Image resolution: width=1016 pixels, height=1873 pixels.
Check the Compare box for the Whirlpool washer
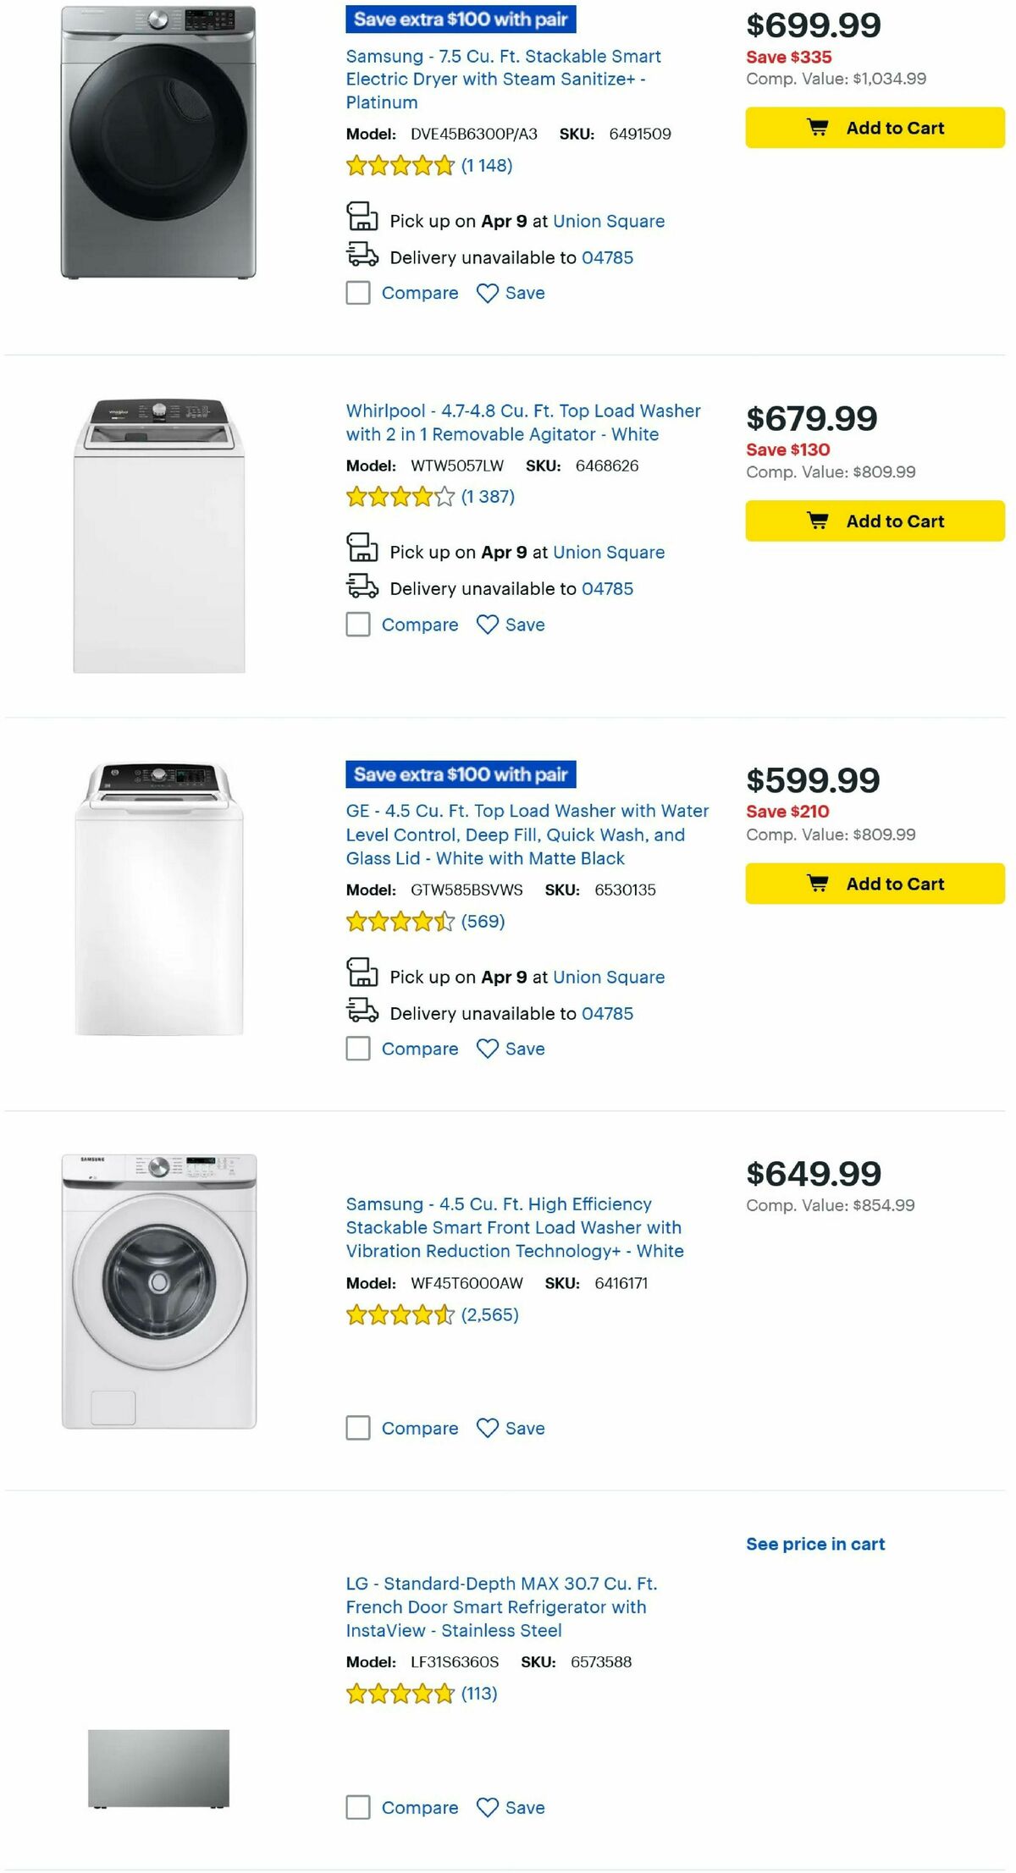(357, 625)
